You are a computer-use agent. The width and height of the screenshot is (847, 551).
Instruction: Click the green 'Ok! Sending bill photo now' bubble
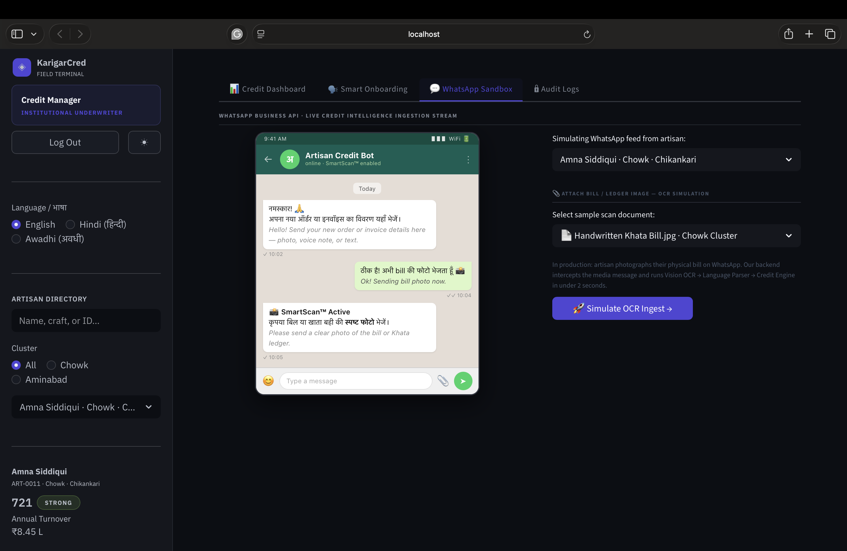click(x=413, y=276)
